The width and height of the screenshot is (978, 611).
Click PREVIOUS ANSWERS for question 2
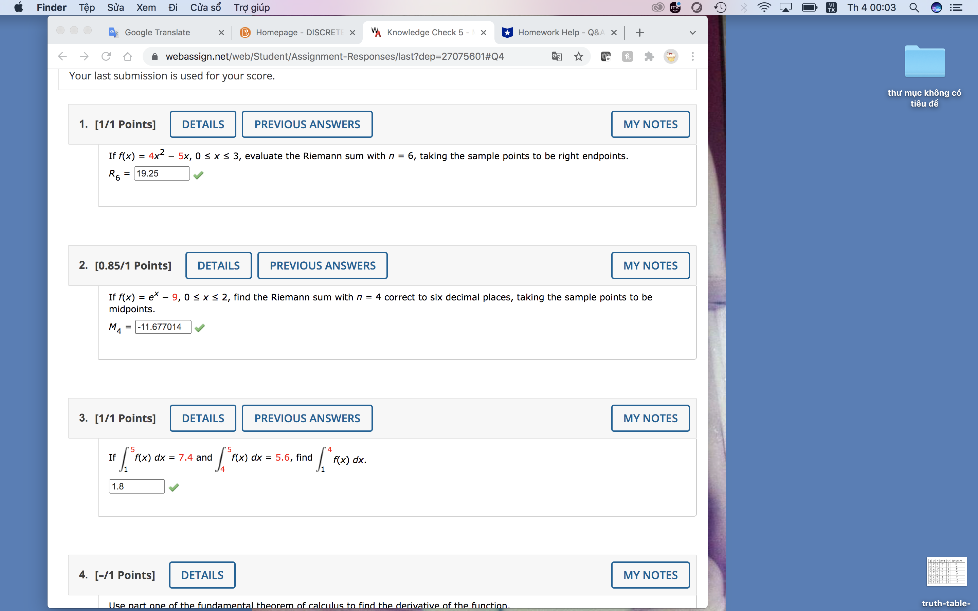click(322, 265)
